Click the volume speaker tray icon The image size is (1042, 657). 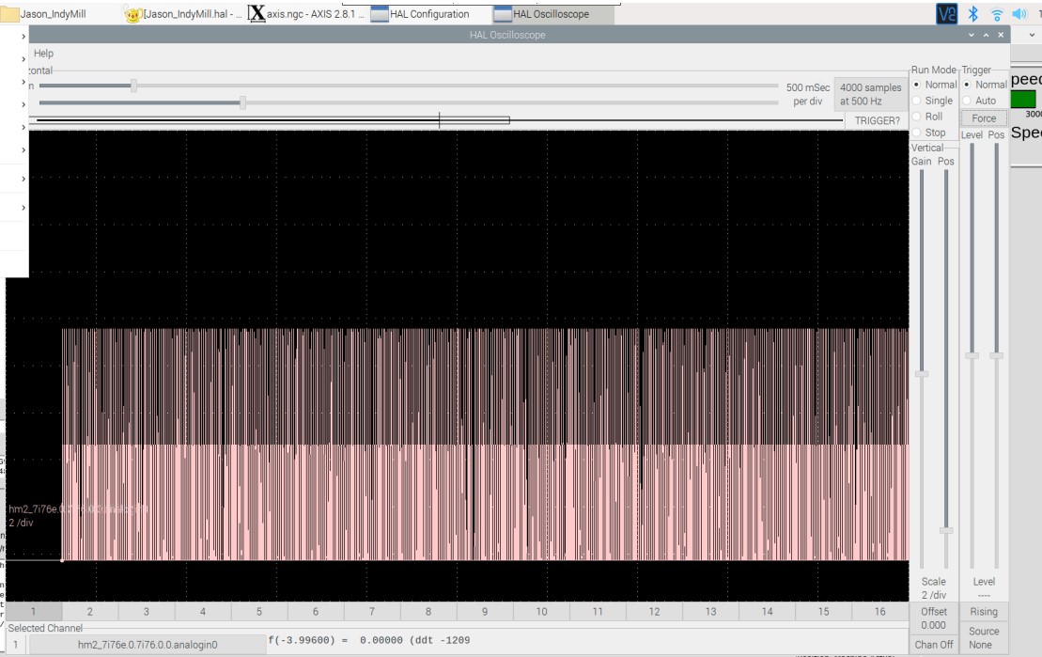coord(1019,14)
